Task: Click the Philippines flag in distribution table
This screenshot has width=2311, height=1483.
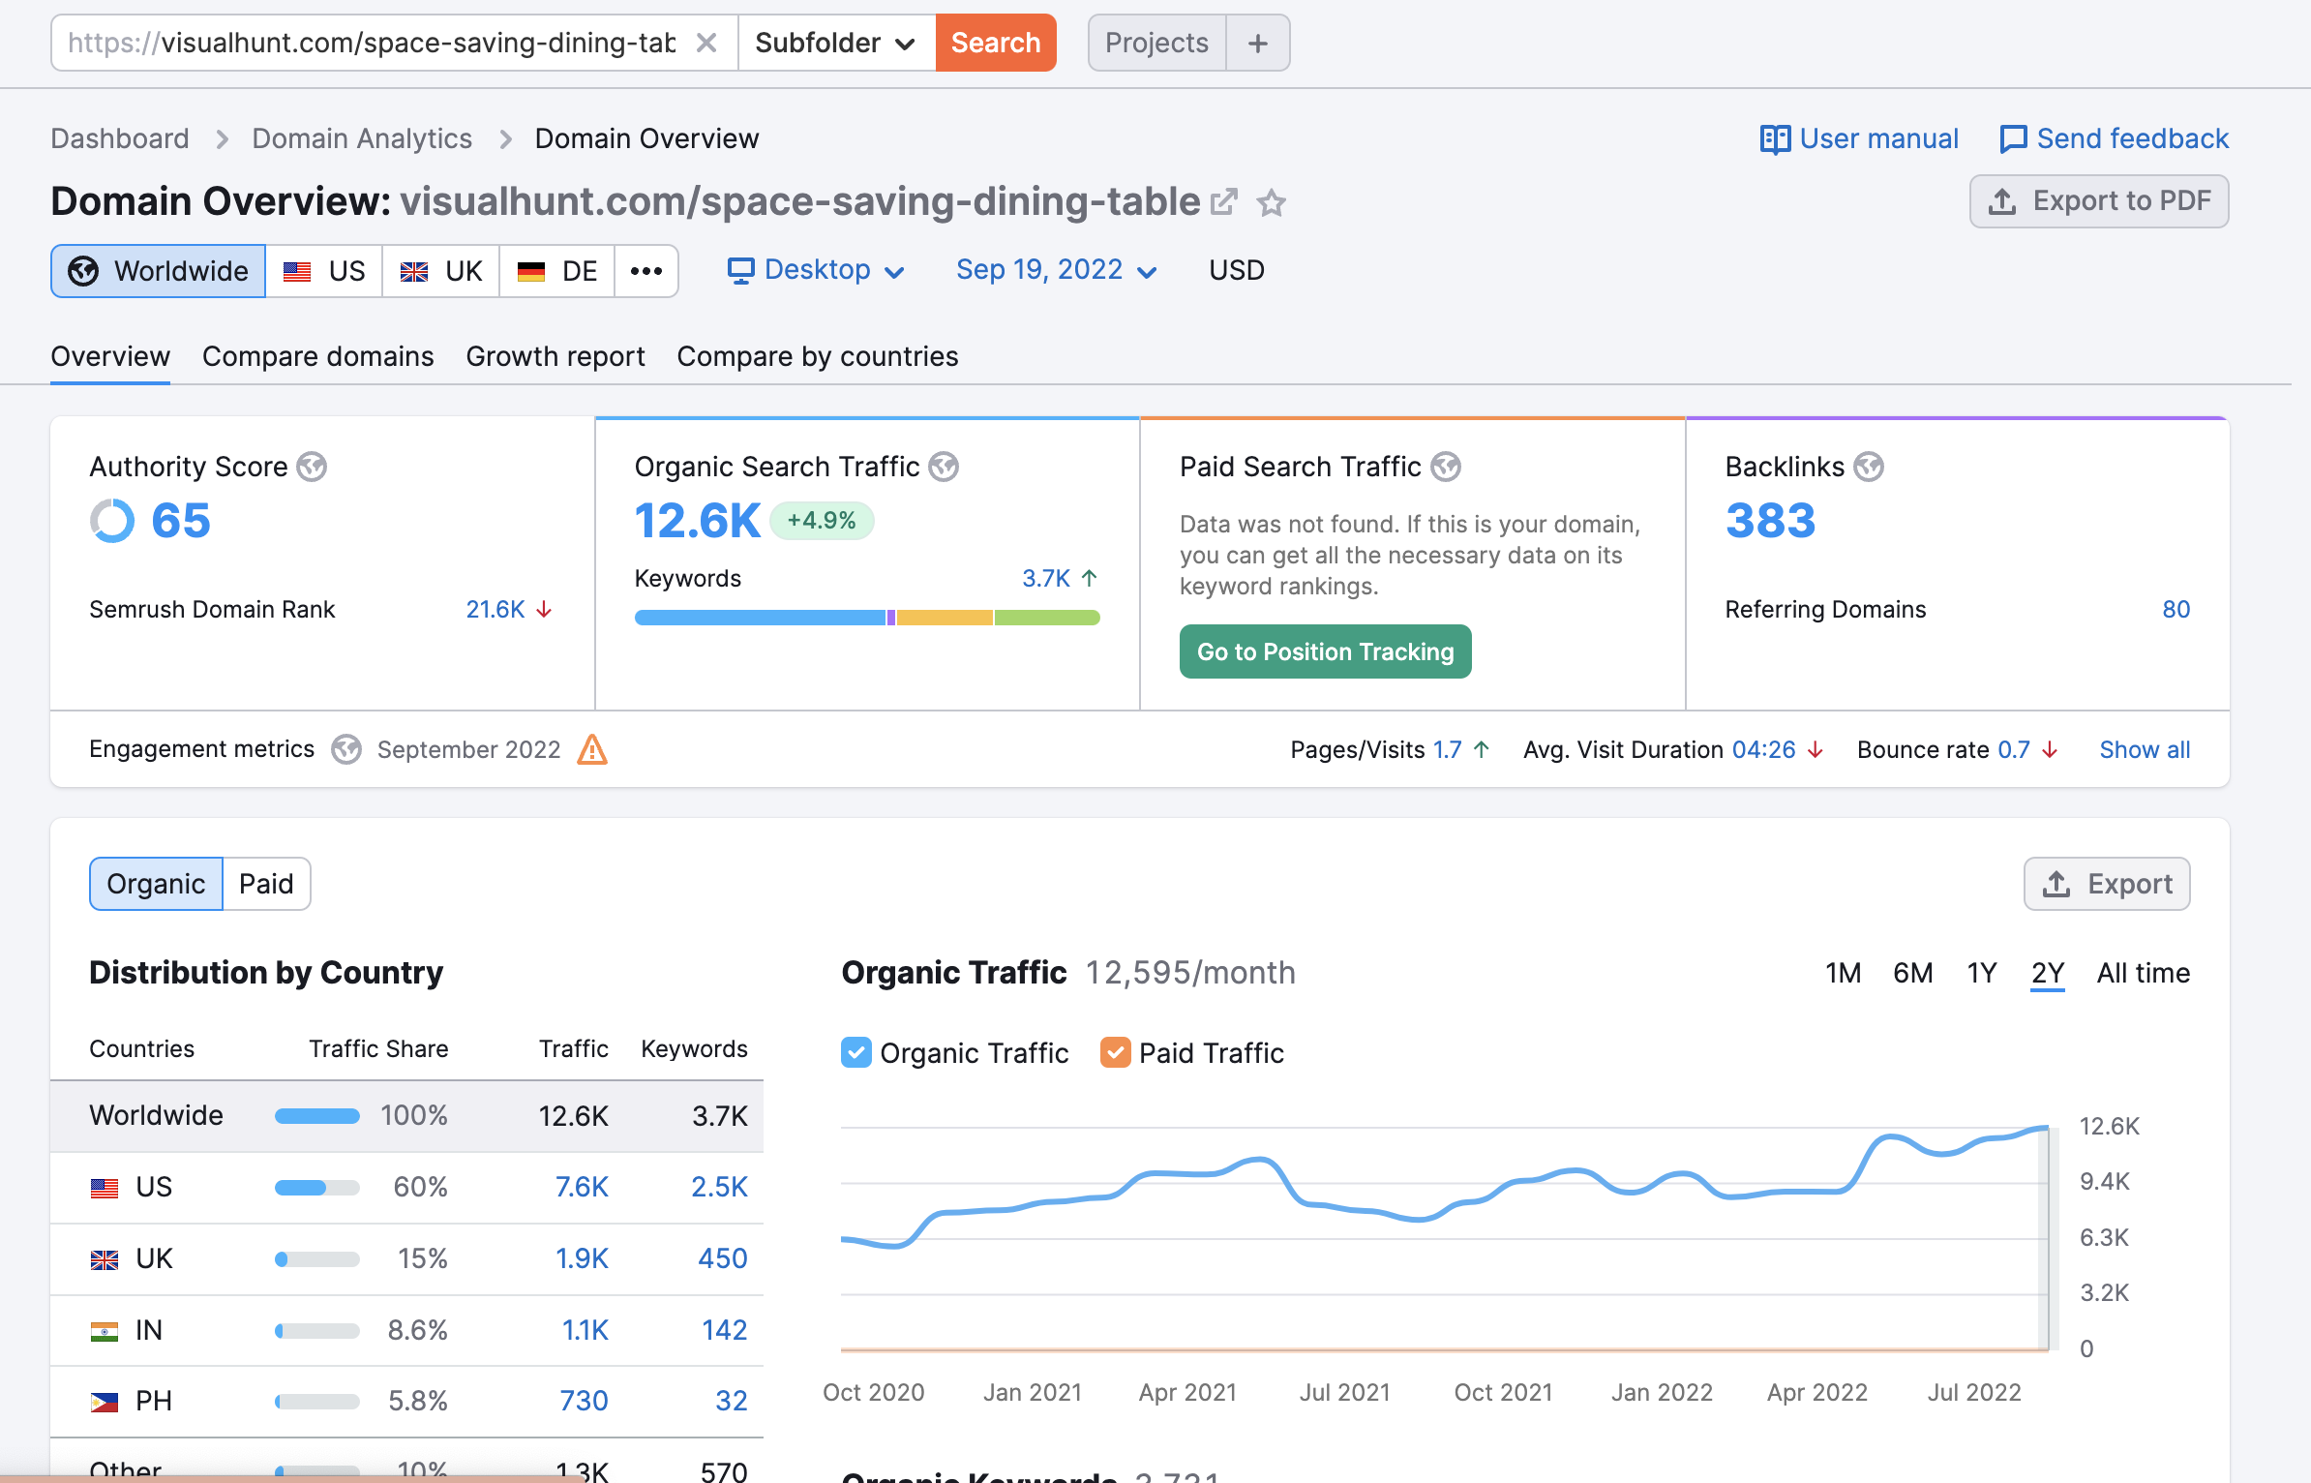Action: pos(105,1402)
